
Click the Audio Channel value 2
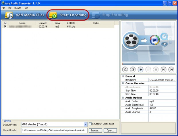click(x=150, y=112)
